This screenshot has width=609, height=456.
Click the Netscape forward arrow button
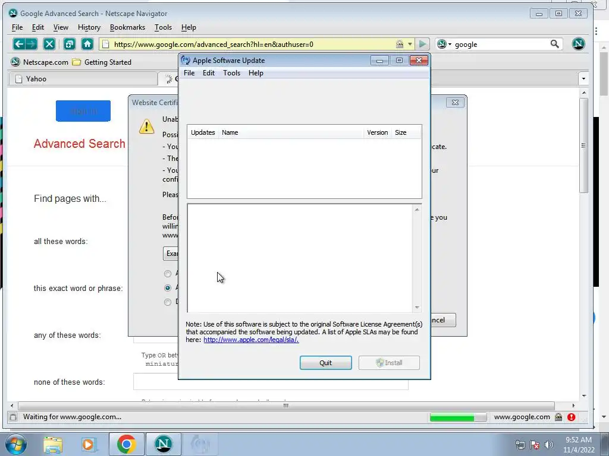(32, 44)
